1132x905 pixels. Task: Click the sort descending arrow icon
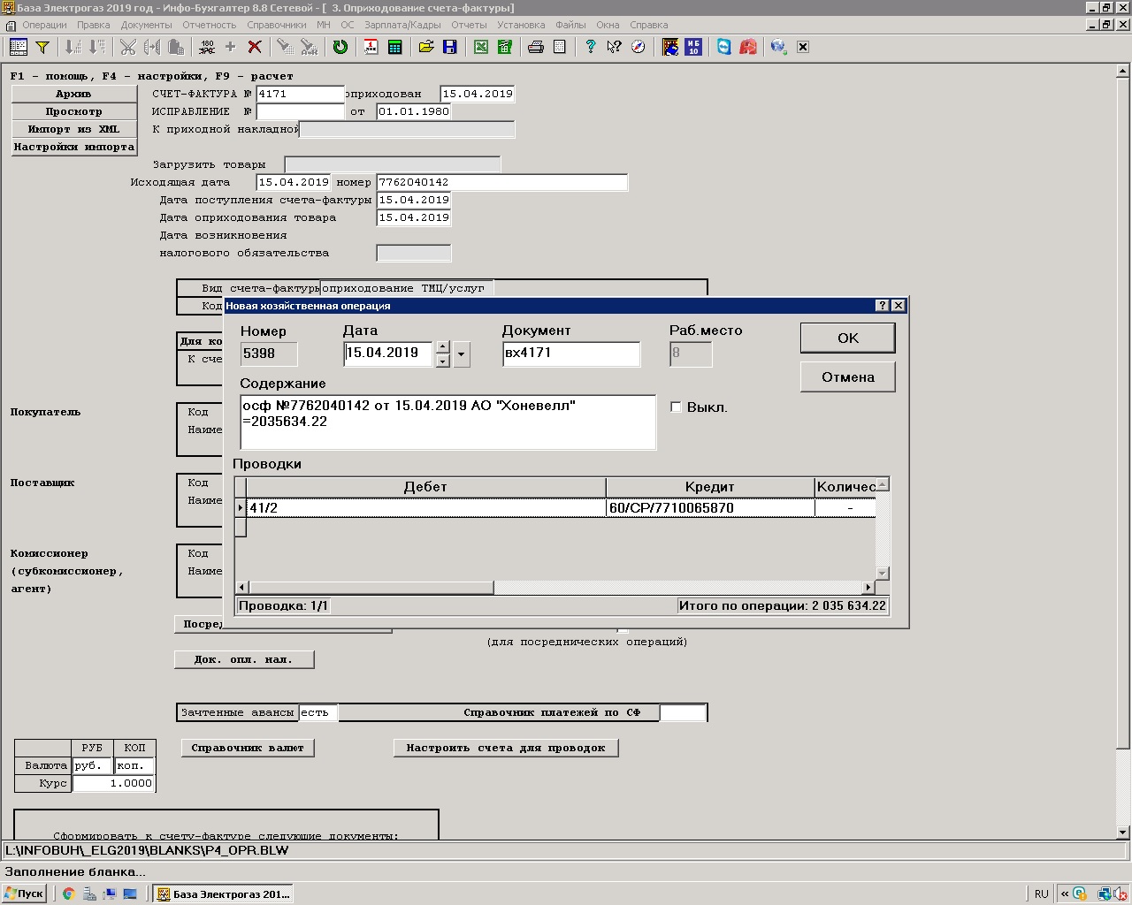click(97, 47)
